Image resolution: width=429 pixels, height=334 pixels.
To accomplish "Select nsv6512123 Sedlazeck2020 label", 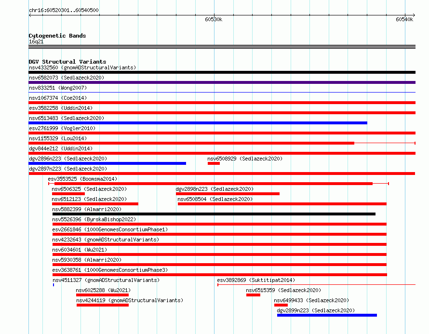I will click(x=89, y=199).
